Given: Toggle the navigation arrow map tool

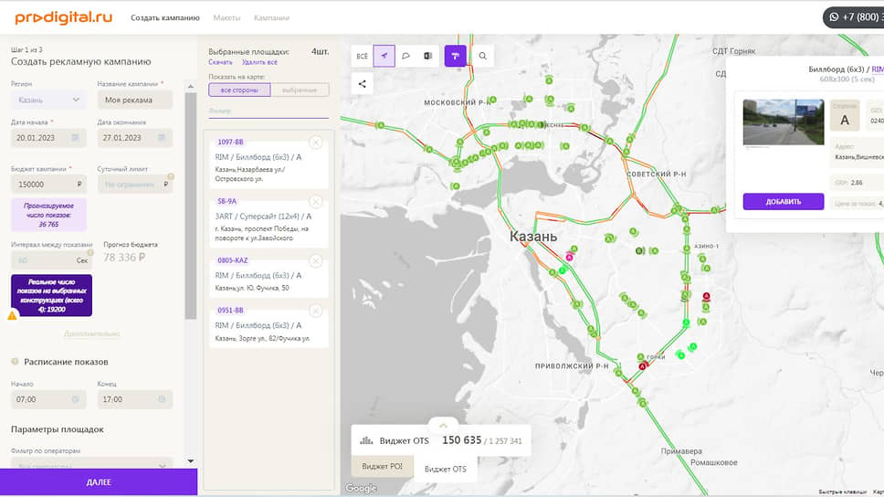Looking at the screenshot, I should [384, 56].
